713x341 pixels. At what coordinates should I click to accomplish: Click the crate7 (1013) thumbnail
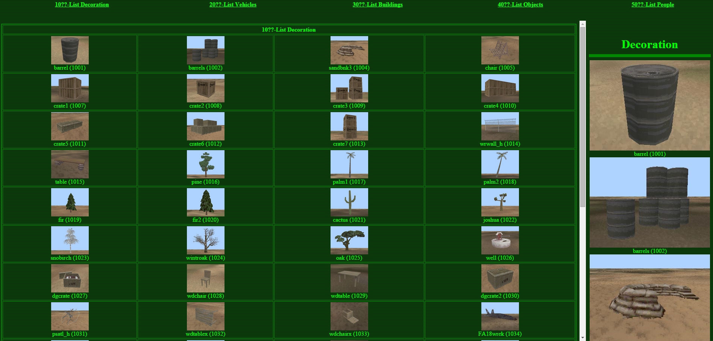(349, 126)
